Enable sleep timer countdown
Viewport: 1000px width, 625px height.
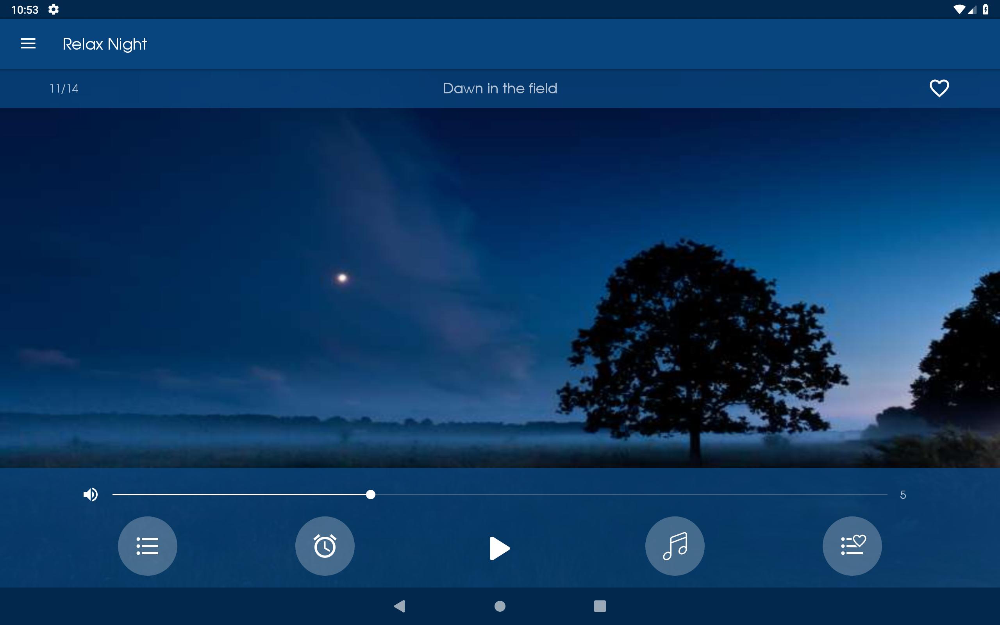tap(324, 546)
